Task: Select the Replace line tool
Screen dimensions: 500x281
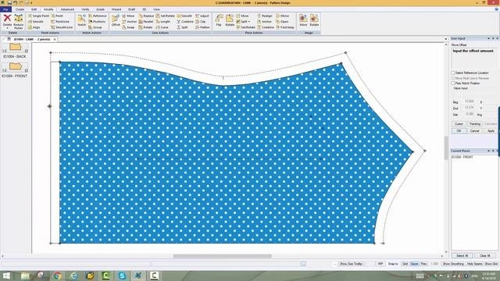Action: coord(146,16)
